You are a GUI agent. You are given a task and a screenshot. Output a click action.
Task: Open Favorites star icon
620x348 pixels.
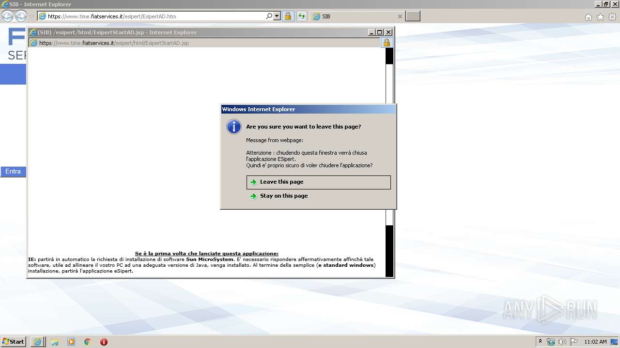tap(600, 17)
